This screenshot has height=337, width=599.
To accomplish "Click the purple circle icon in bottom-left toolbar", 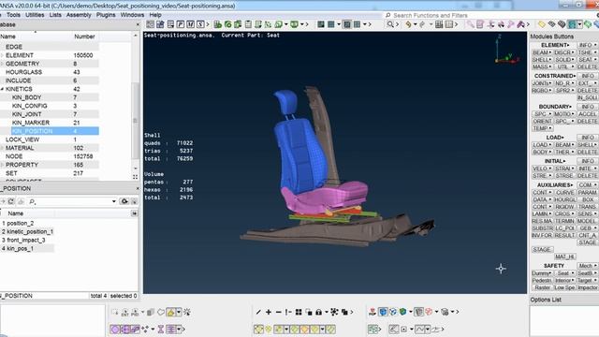I will [x=115, y=329].
